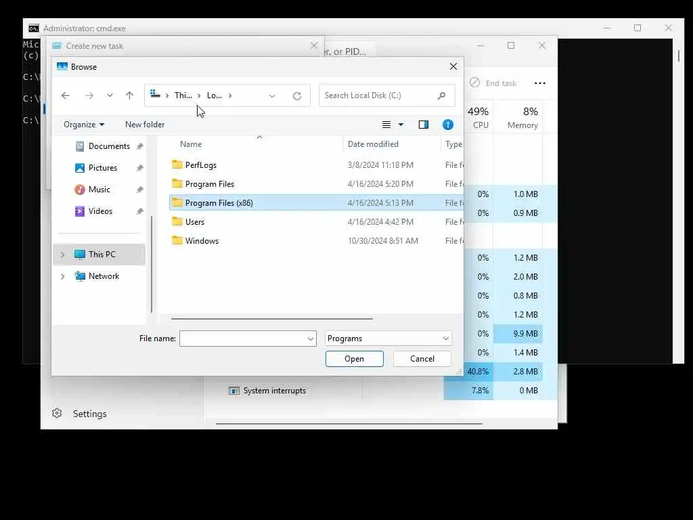Open the address bar previous locations dropdown

point(272,96)
